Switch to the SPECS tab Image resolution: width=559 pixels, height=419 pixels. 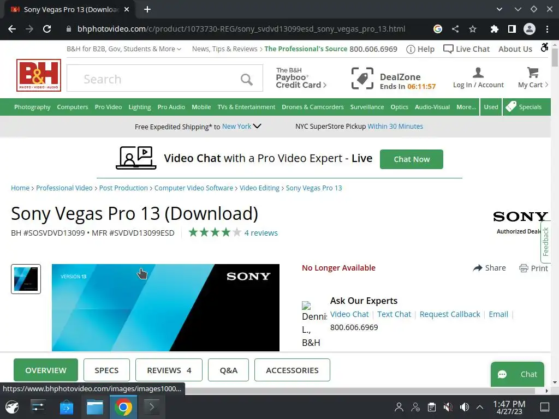click(106, 370)
